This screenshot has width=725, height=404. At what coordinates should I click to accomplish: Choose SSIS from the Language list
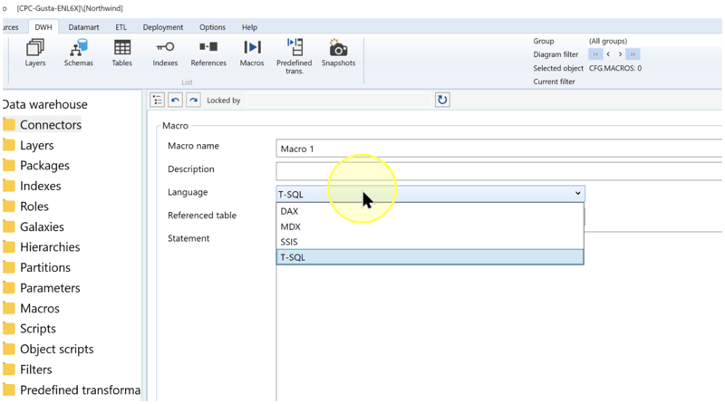click(x=430, y=242)
